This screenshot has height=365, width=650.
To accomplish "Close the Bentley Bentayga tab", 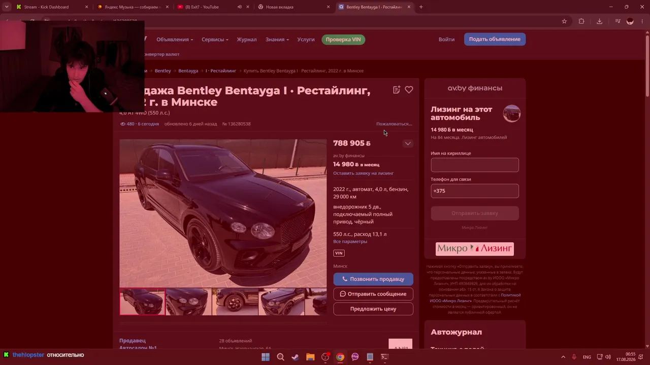I will click(x=409, y=7).
